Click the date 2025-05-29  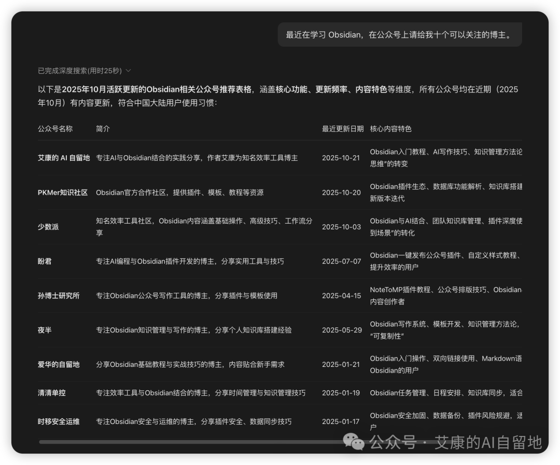[x=342, y=330]
